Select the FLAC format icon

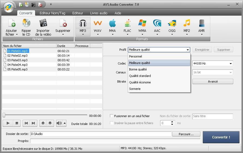[127, 23]
